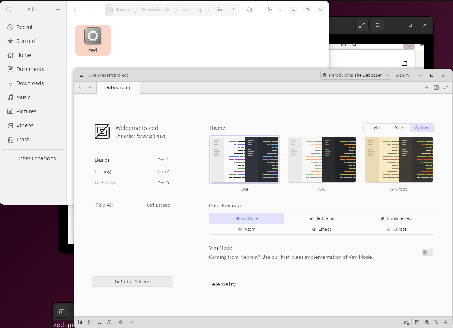Click the search icon in Files window
Viewport: 453px width, 328px height.
pyautogui.click(x=9, y=10)
